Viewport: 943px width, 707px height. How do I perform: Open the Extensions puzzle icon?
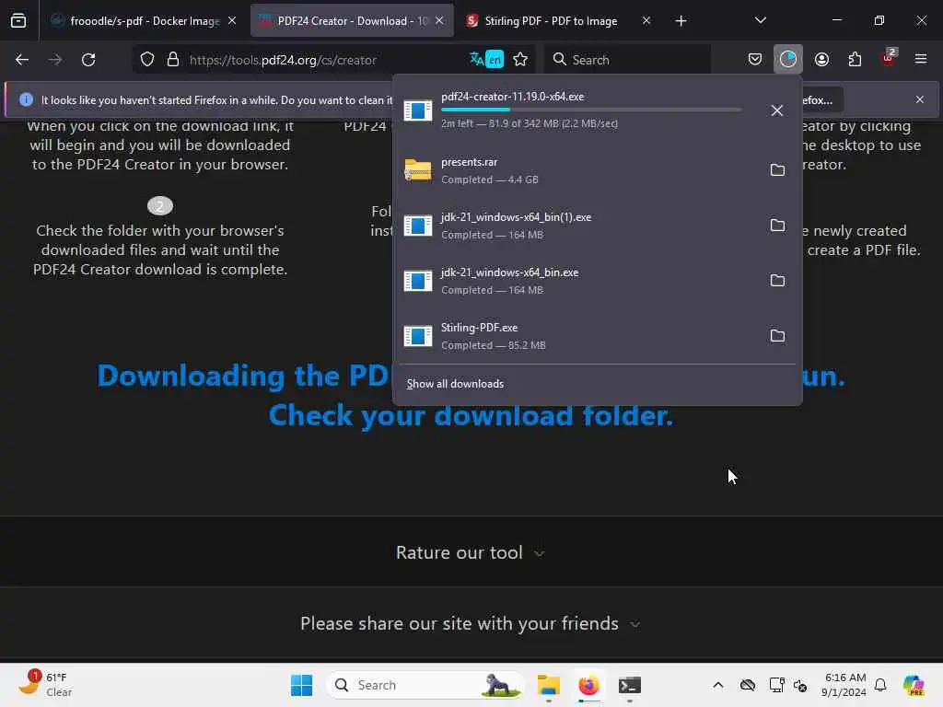click(x=855, y=60)
